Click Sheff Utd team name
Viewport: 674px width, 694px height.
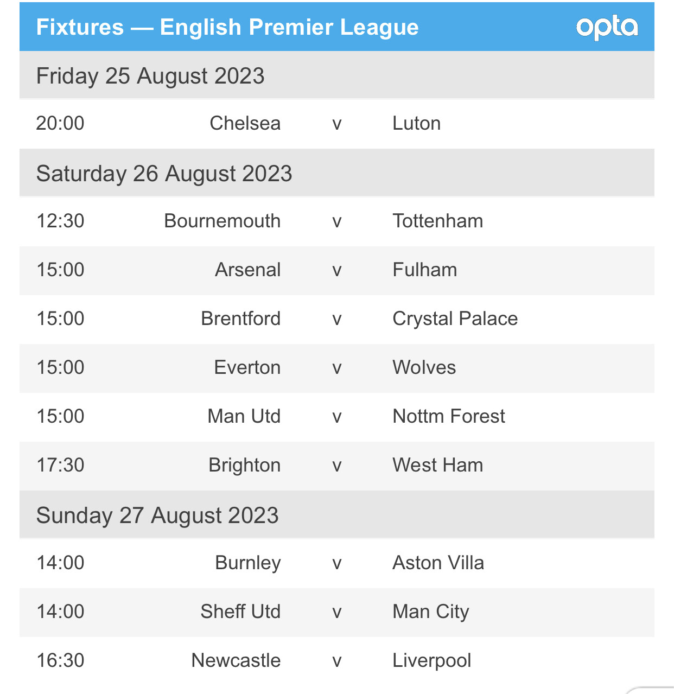(x=240, y=612)
